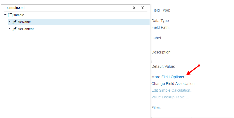Select the fileName field in tree
234x118 pixels.
(x=79, y=22)
